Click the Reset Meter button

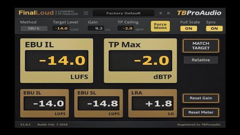click(201, 112)
